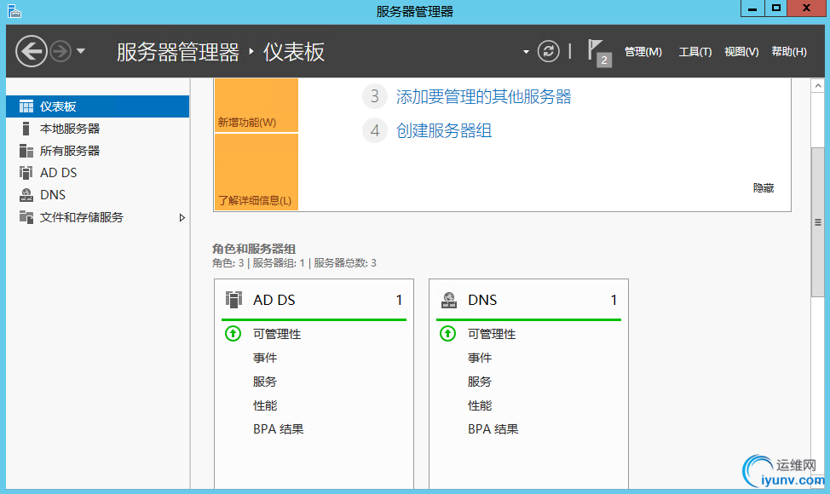The image size is (830, 494).
Task: Open navigation history dropdown arrow
Action: coord(81,51)
